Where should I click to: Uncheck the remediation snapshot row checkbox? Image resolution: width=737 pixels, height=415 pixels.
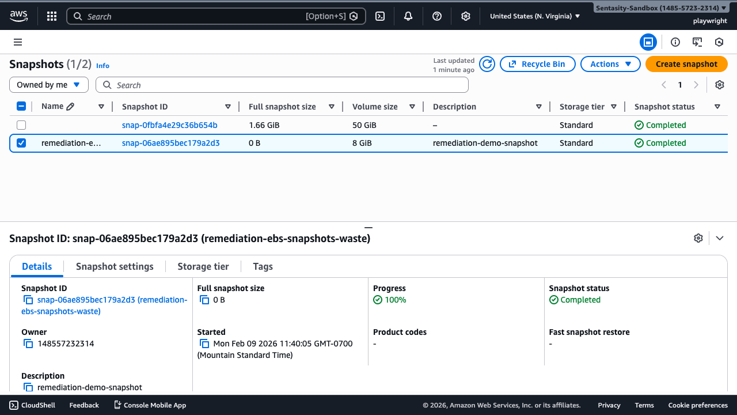pos(21,143)
